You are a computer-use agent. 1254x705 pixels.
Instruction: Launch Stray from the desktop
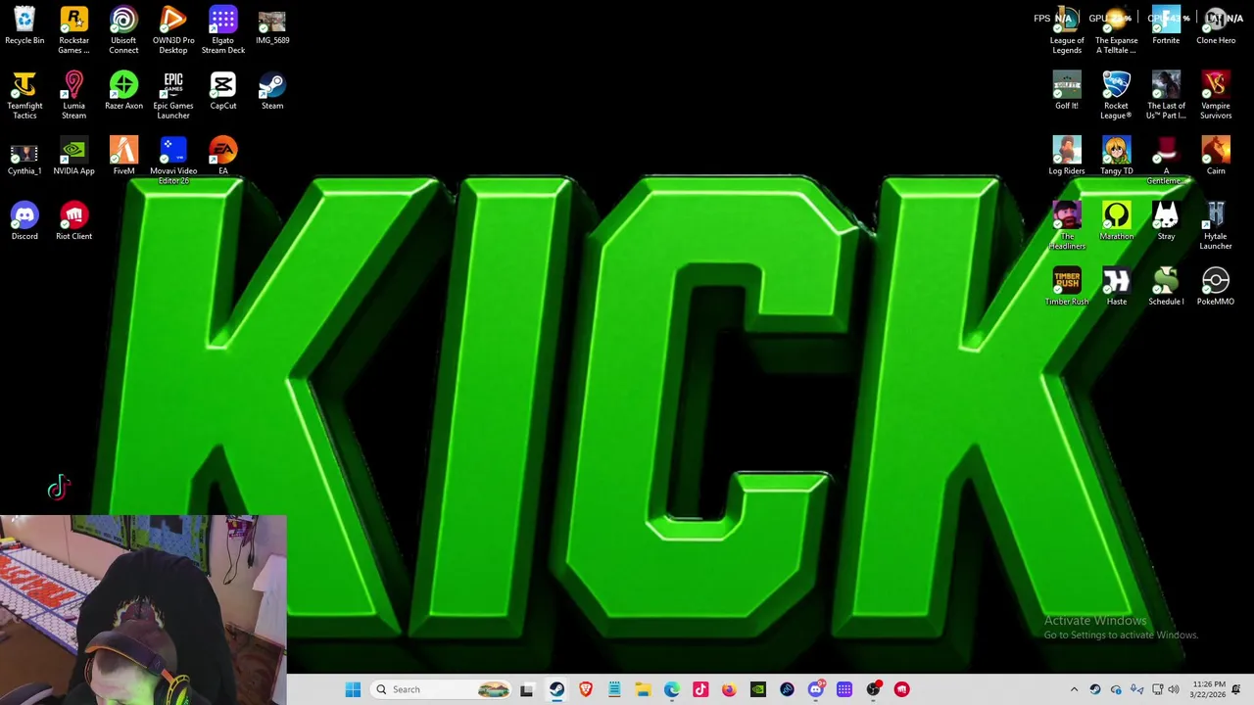coord(1166,221)
